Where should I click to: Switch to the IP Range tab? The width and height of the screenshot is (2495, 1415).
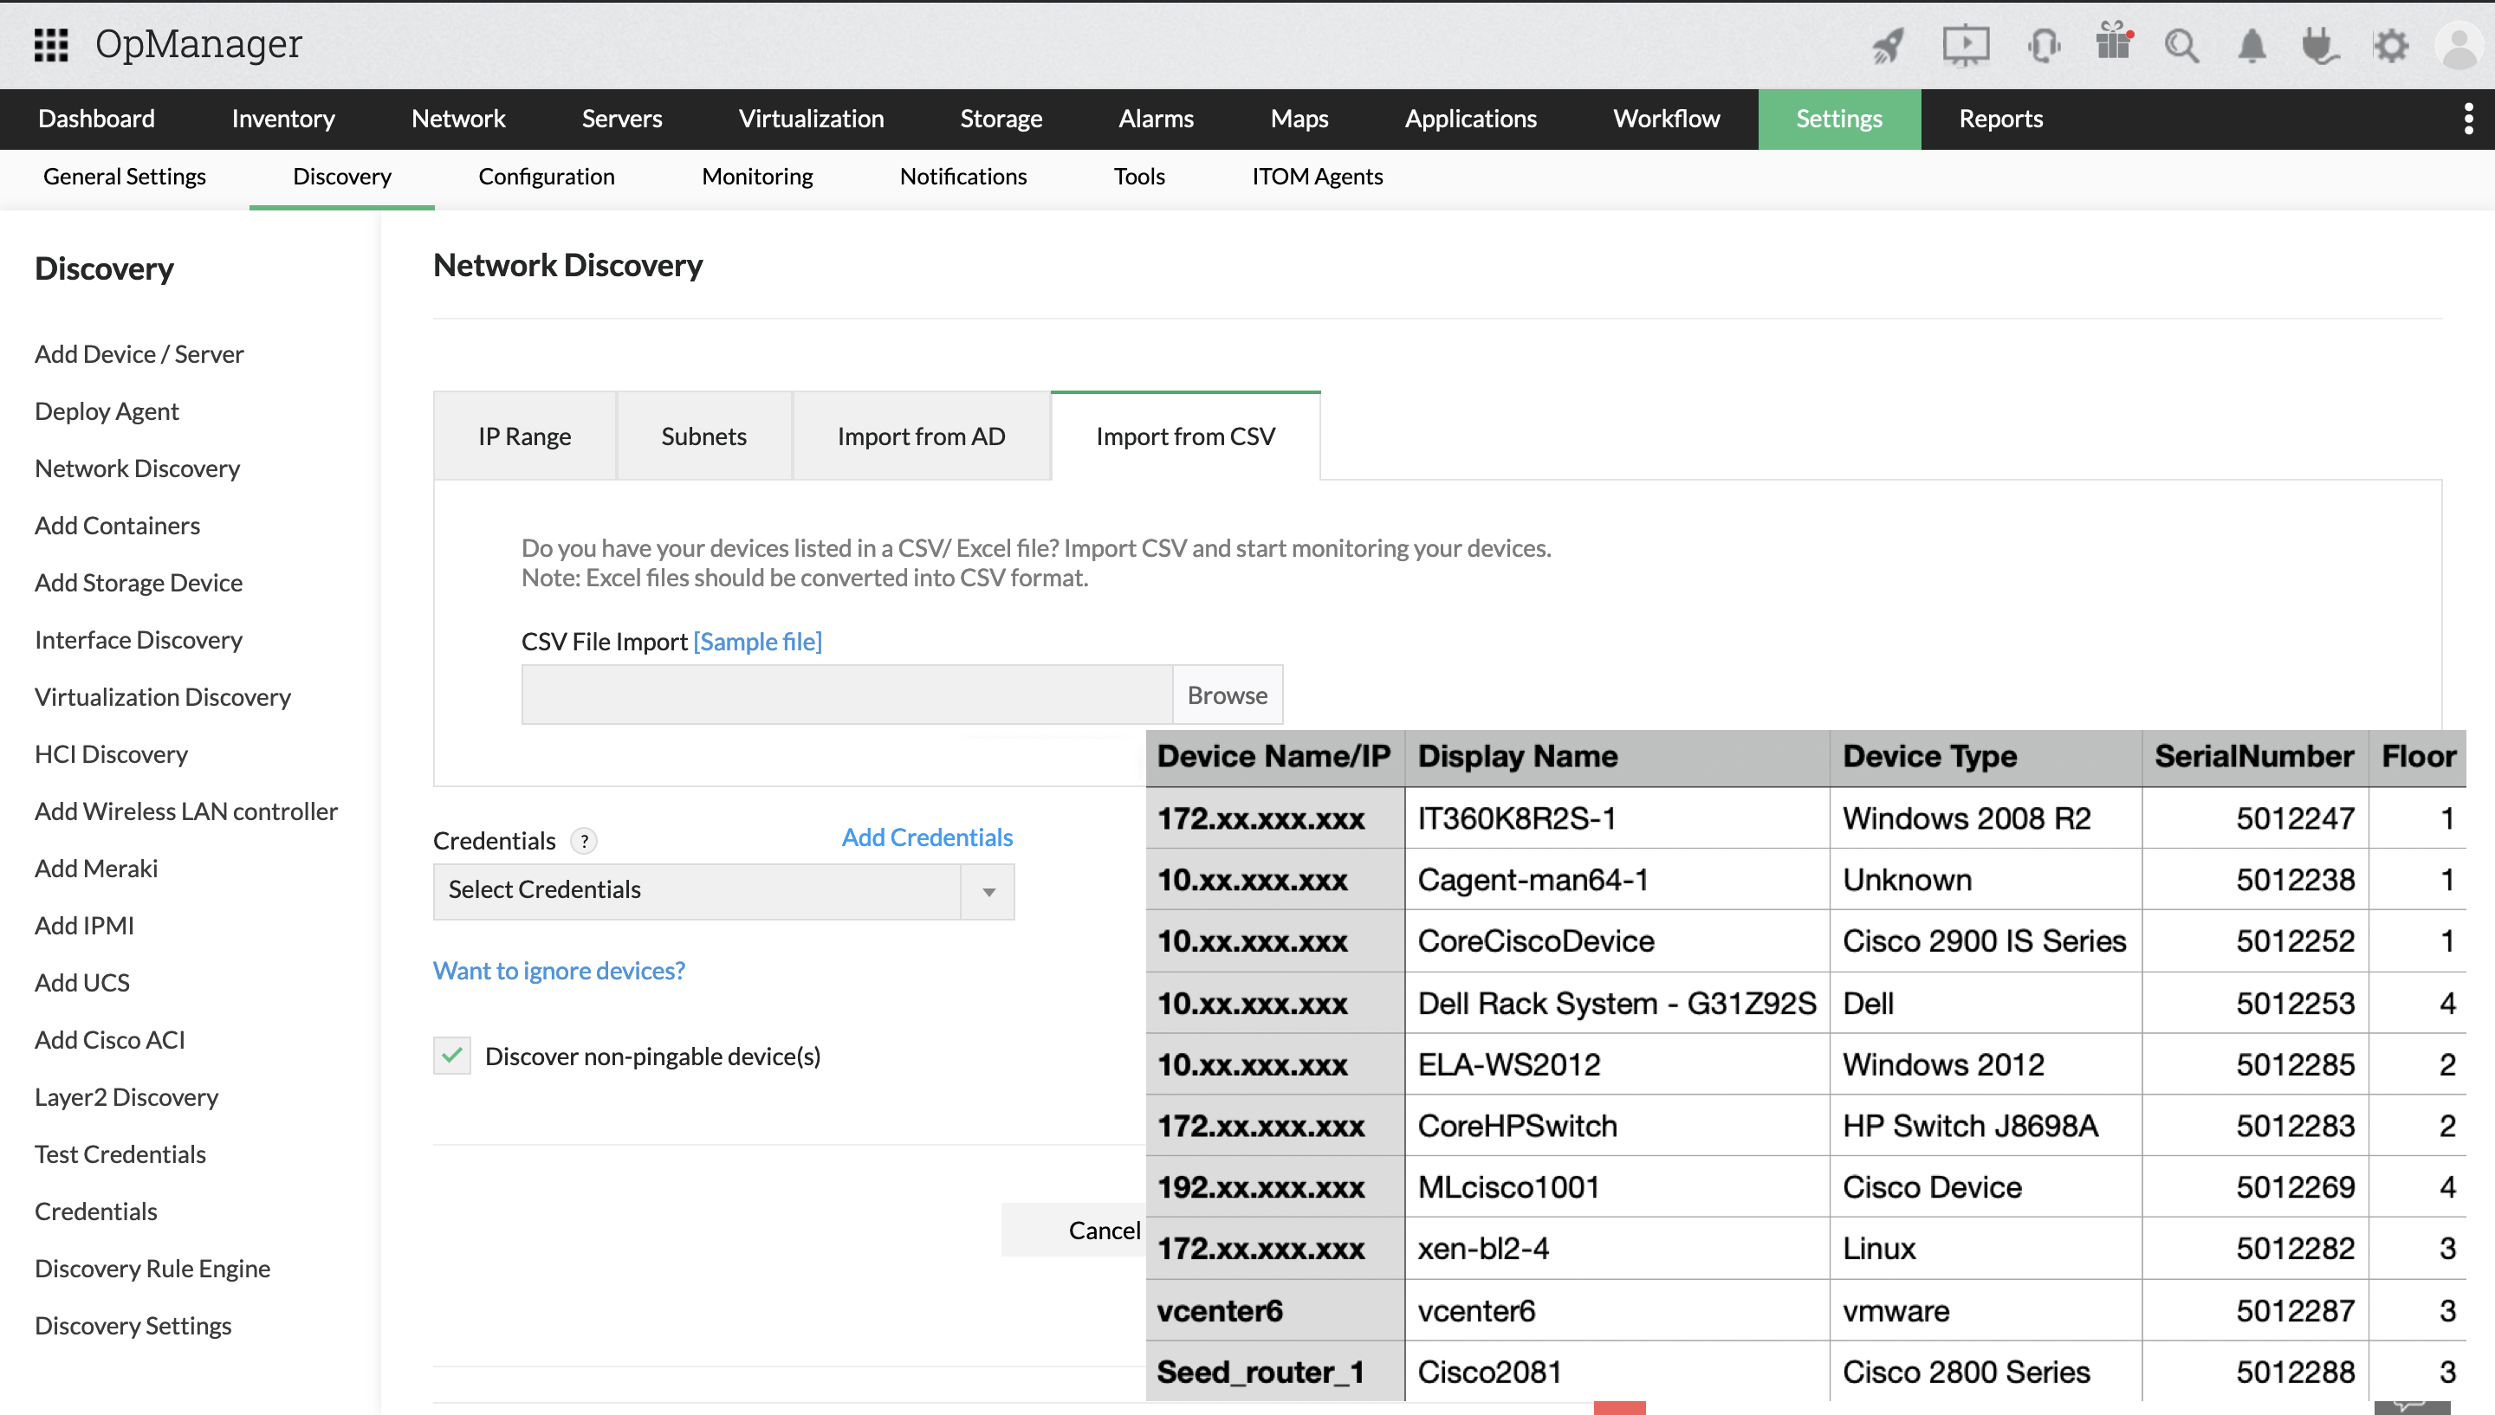pos(524,436)
